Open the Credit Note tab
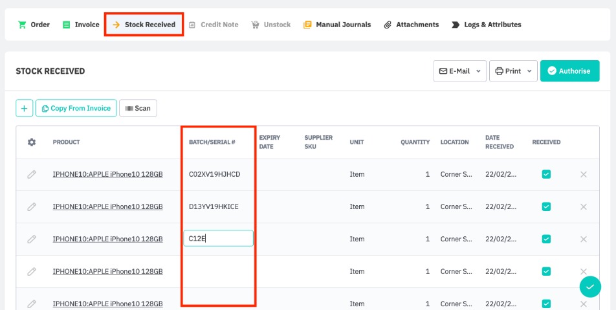The width and height of the screenshot is (616, 310). (214, 25)
